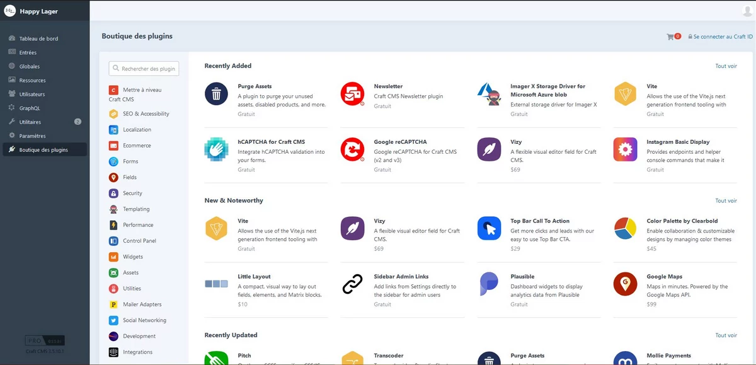Open the Google Maps plugin icon
The height and width of the screenshot is (365, 756).
[625, 284]
